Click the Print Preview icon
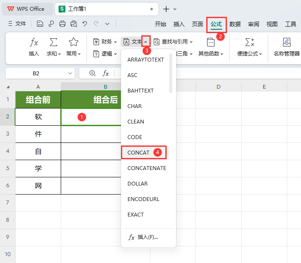This screenshot has height=263, width=301. [x=74, y=24]
